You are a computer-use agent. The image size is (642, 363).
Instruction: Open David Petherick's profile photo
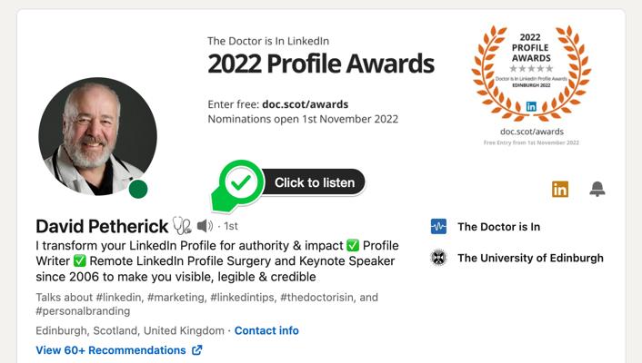point(97,136)
